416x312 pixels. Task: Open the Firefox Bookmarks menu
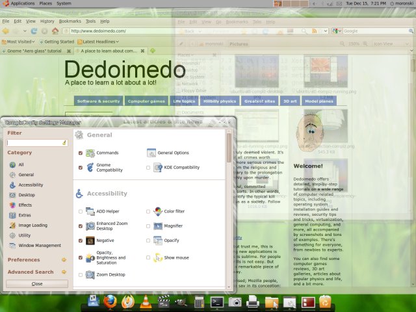[70, 21]
